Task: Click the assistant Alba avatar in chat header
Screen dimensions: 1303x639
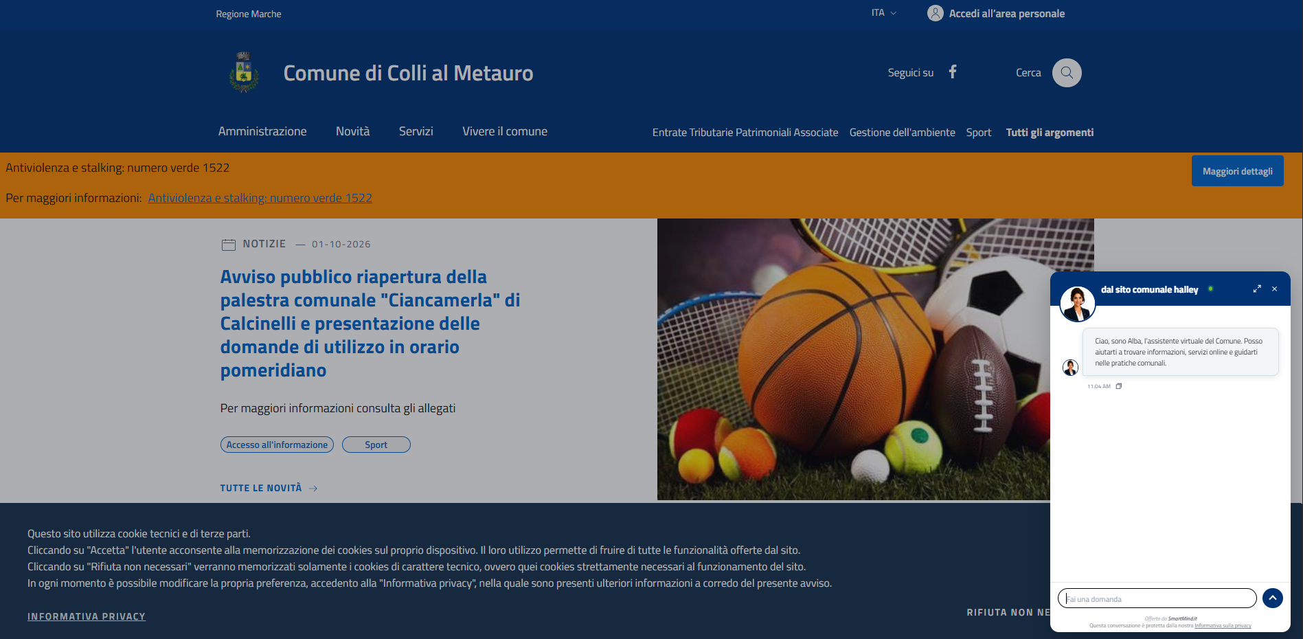Action: (x=1077, y=304)
